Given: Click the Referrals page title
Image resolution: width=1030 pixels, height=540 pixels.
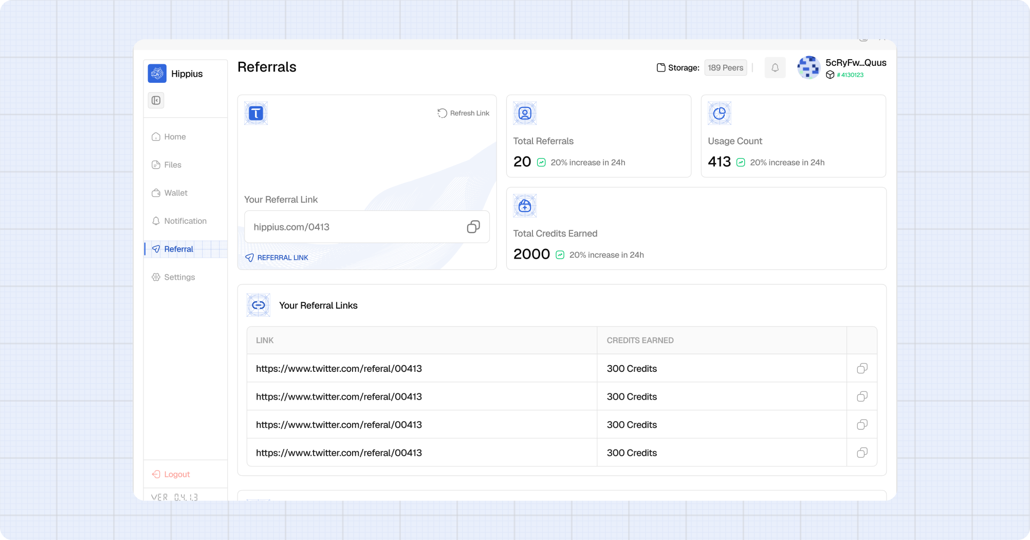Looking at the screenshot, I should pos(267,67).
